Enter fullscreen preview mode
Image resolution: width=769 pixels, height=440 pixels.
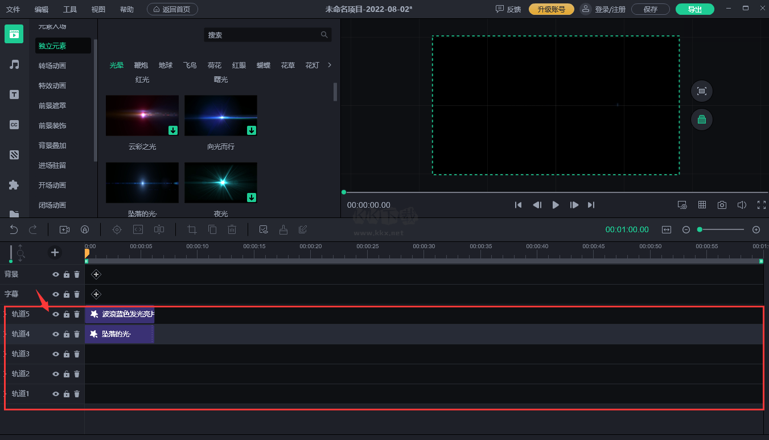[x=761, y=205]
